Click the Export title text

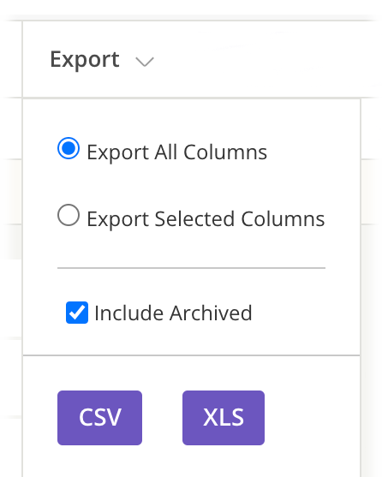(85, 60)
